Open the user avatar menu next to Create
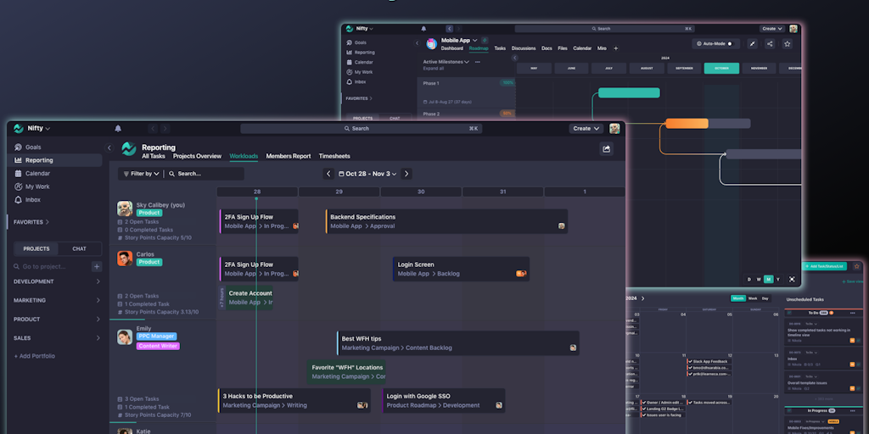The height and width of the screenshot is (434, 869). tap(614, 129)
